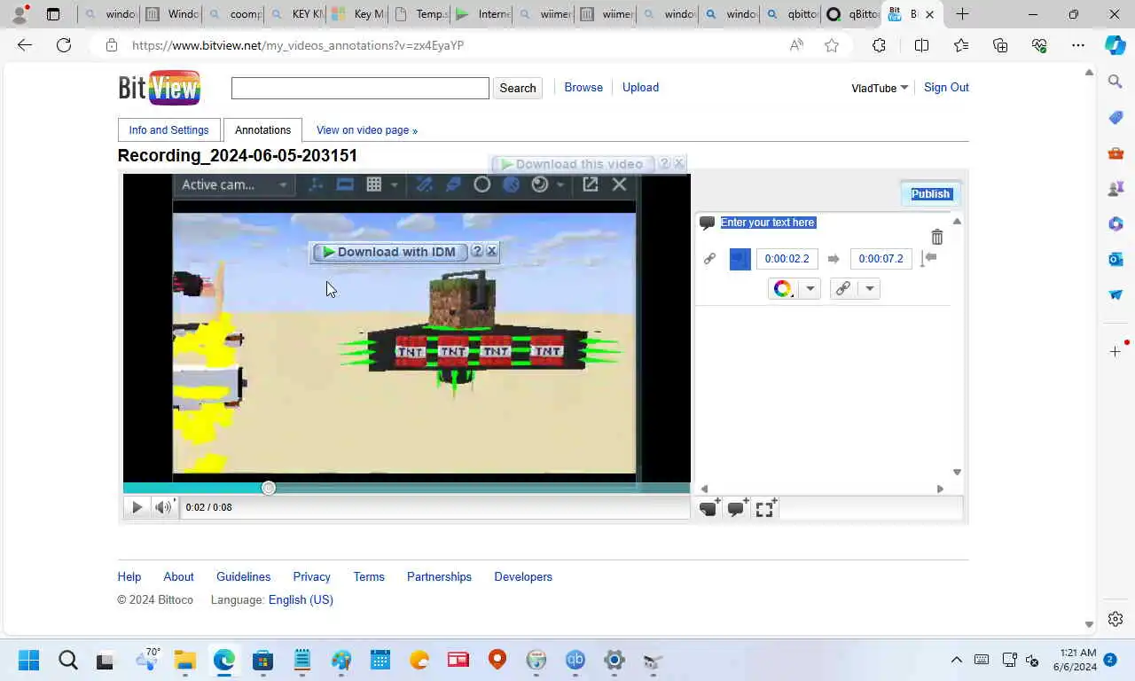1135x681 pixels.
Task: Add this page to favorites star
Action: point(832,45)
